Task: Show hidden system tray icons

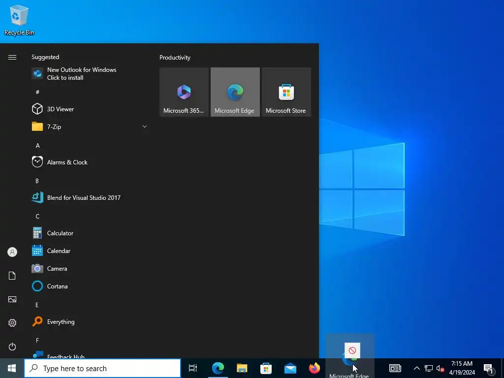Action: point(416,368)
